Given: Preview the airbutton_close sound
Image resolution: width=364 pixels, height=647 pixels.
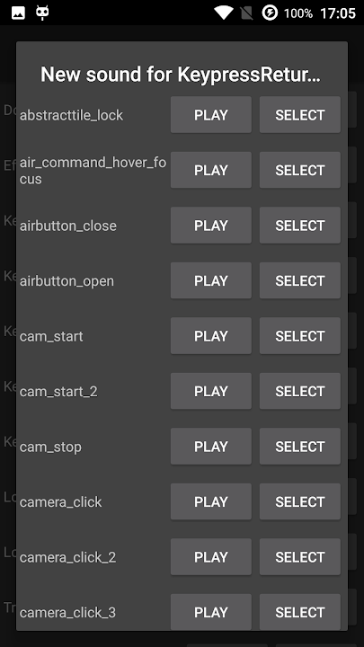Looking at the screenshot, I should 211,226.
